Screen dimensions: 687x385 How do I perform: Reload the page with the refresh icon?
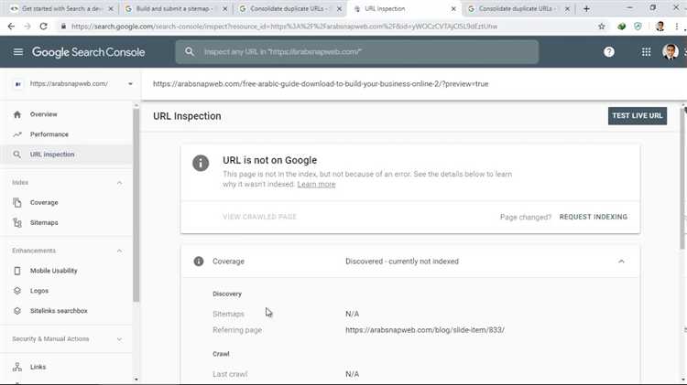43,27
